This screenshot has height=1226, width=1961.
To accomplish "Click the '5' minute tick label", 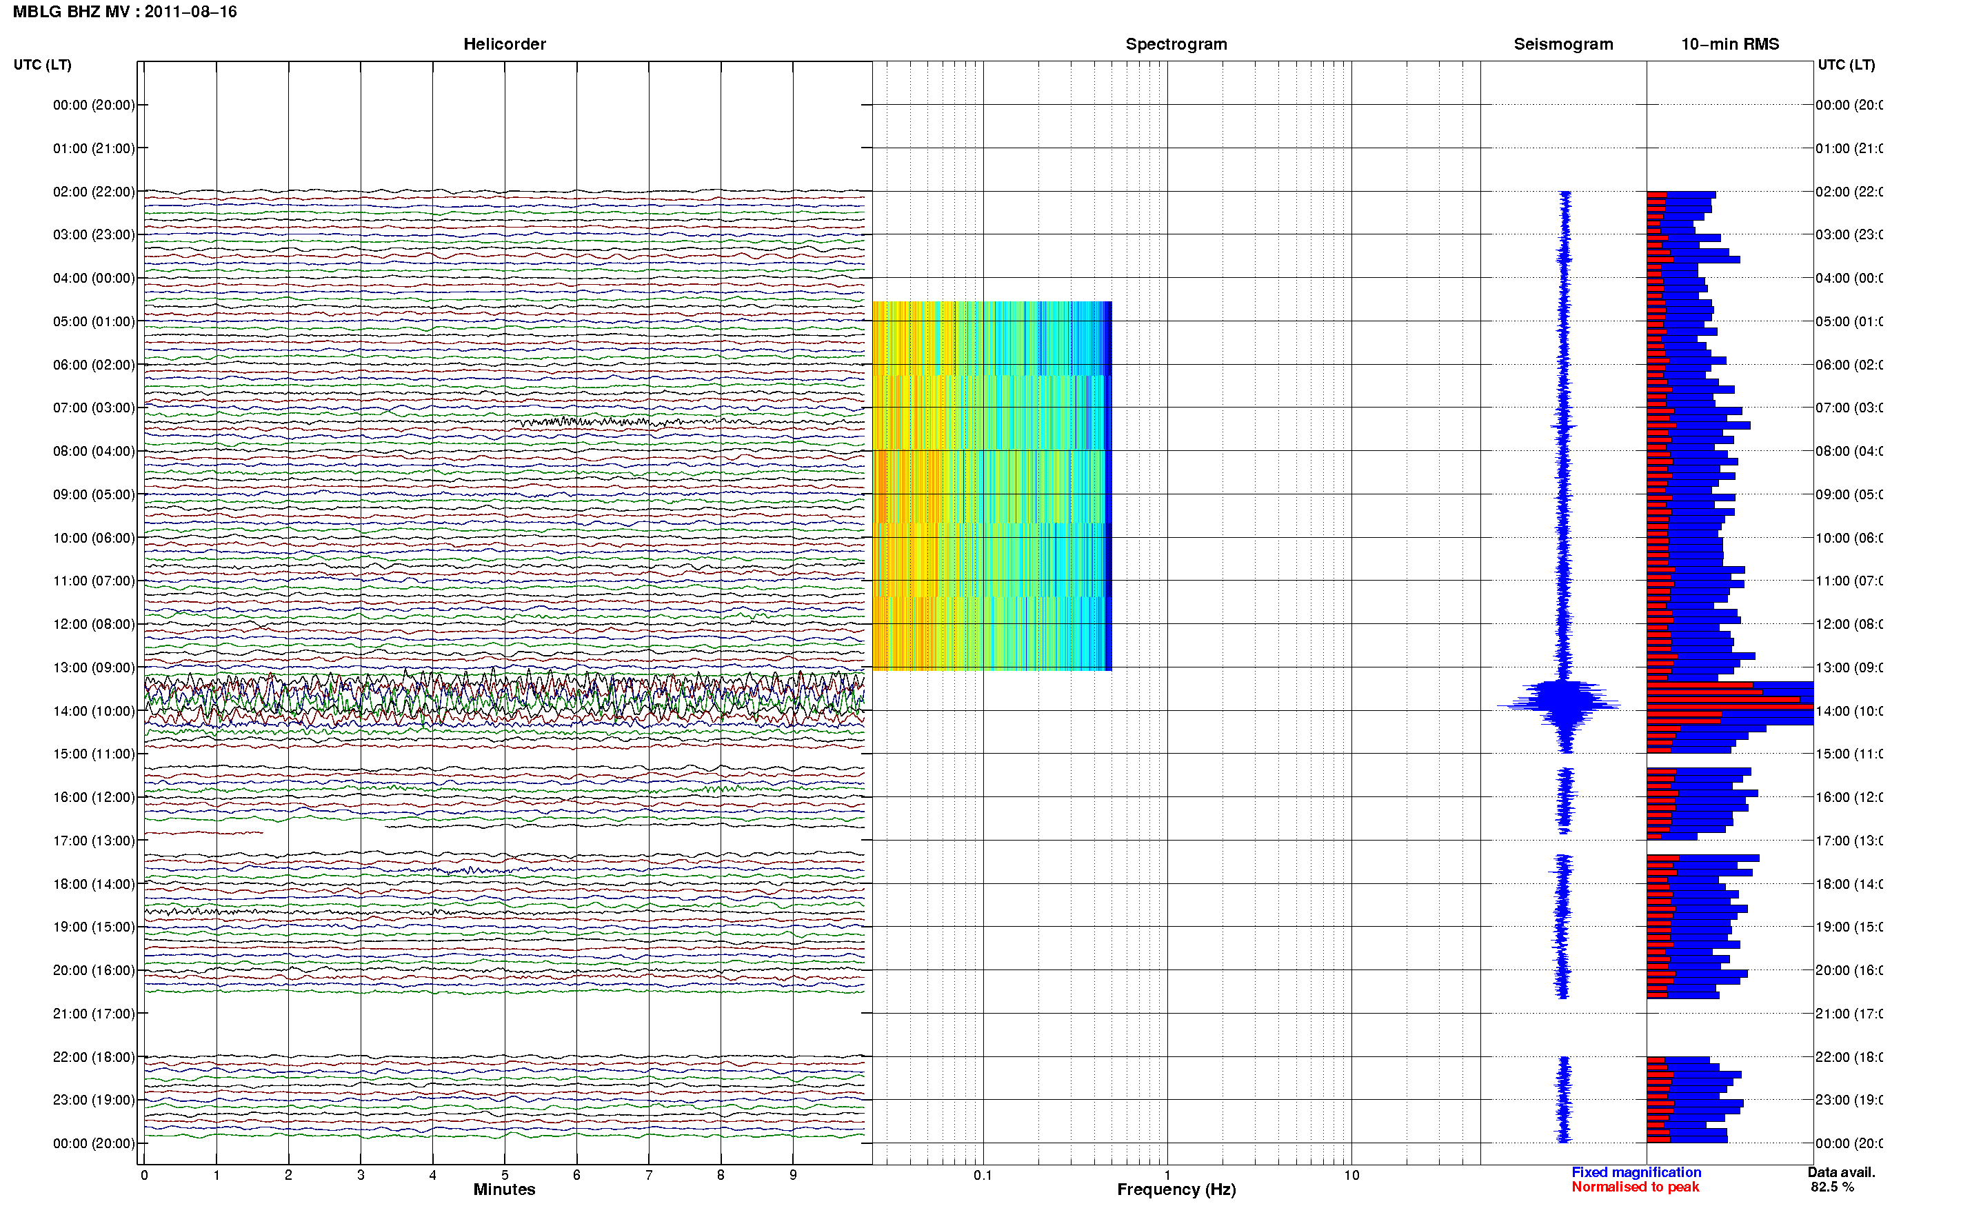I will click(505, 1175).
